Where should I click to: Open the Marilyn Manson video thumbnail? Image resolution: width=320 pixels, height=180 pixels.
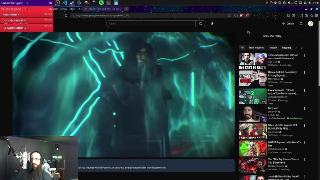click(253, 61)
